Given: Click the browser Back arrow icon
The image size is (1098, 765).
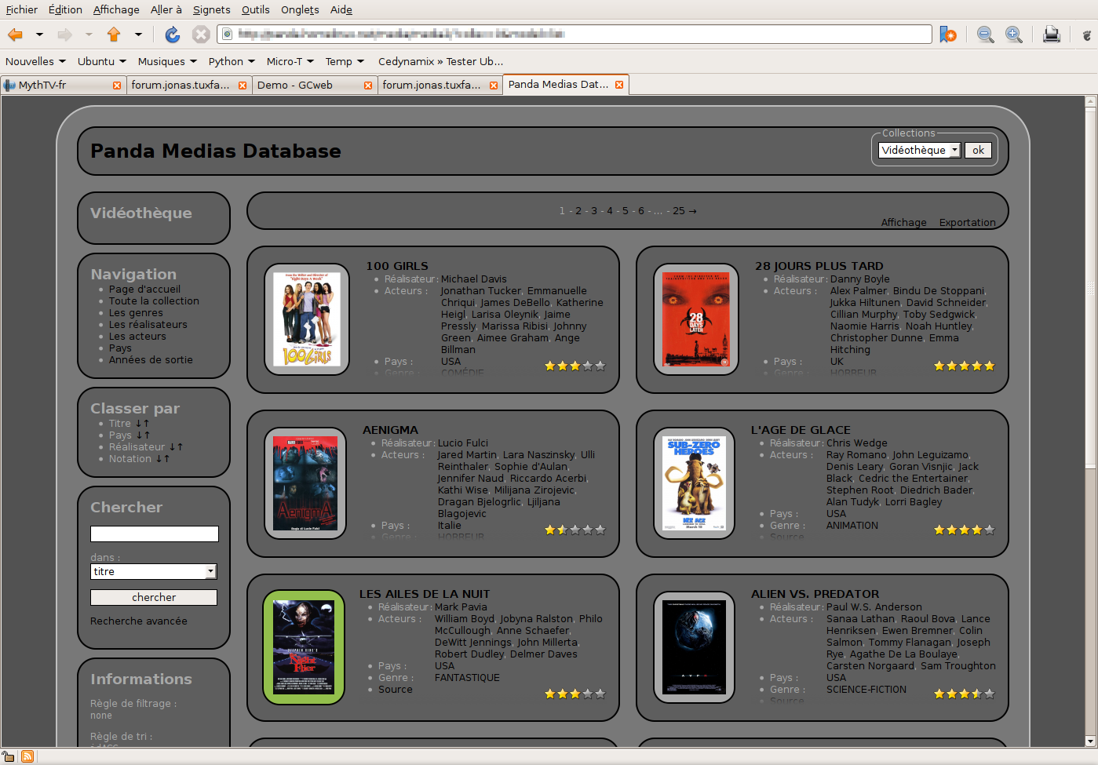Looking at the screenshot, I should tap(15, 35).
